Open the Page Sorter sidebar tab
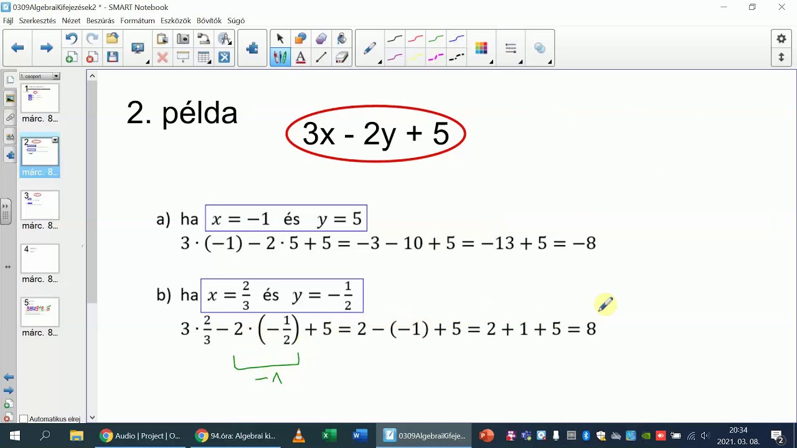 (10, 80)
